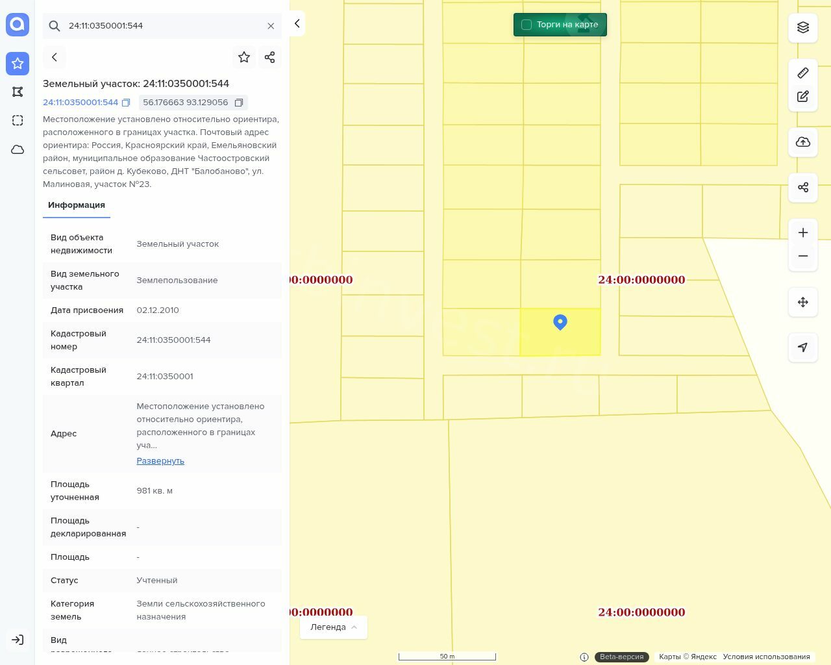The width and height of the screenshot is (831, 665).
Task: Clear the search field text
Action: click(271, 26)
